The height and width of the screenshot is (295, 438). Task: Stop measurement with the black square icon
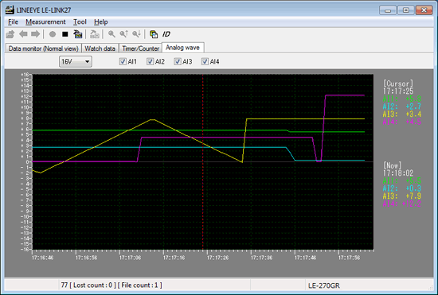click(65, 34)
